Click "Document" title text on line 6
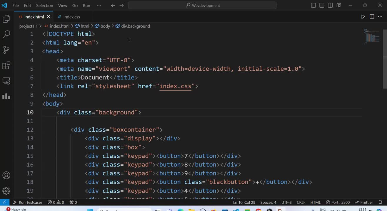Viewport: 387px width, 211px height. [x=95, y=77]
